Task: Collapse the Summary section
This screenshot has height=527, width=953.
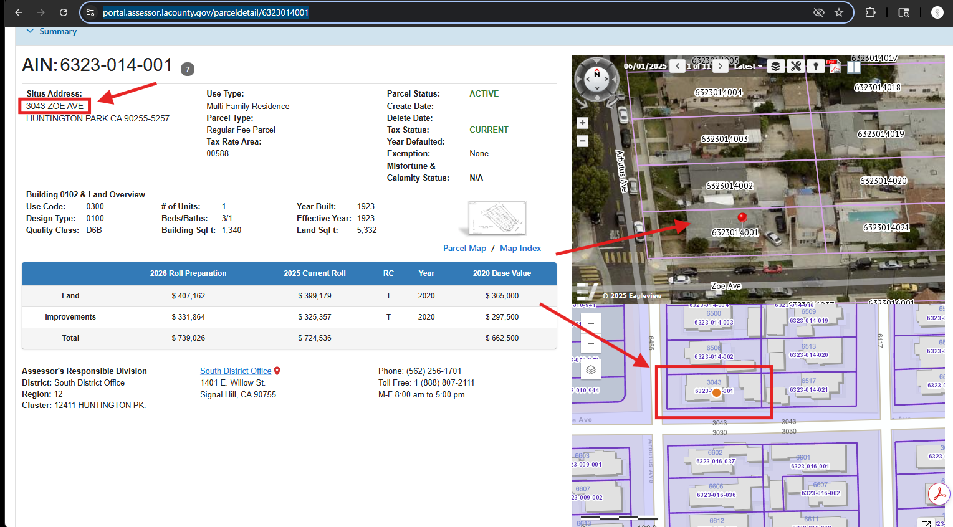Action: coord(30,31)
